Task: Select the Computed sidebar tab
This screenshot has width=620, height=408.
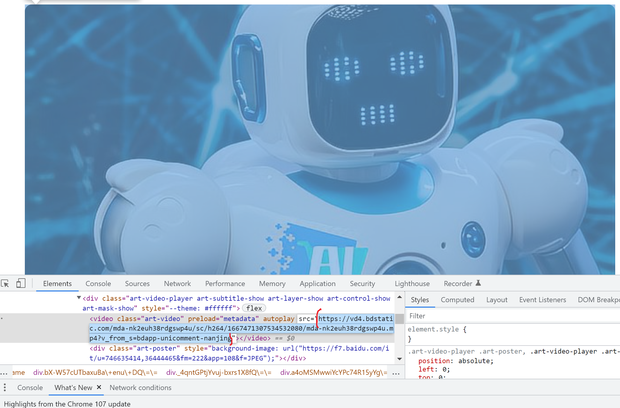Action: click(457, 300)
